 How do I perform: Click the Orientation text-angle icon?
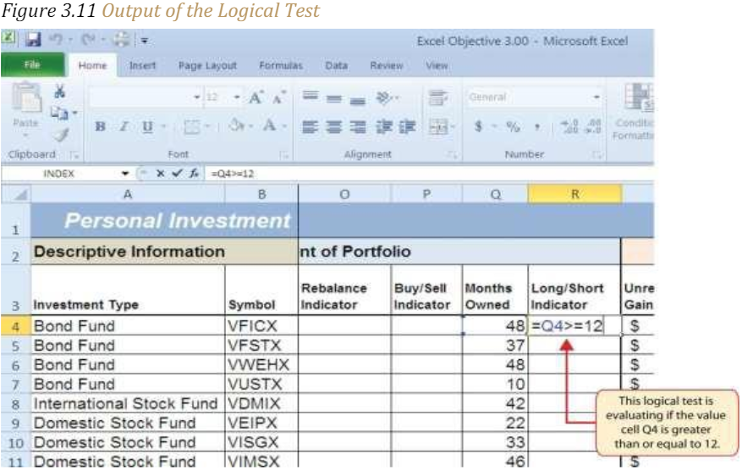384,97
